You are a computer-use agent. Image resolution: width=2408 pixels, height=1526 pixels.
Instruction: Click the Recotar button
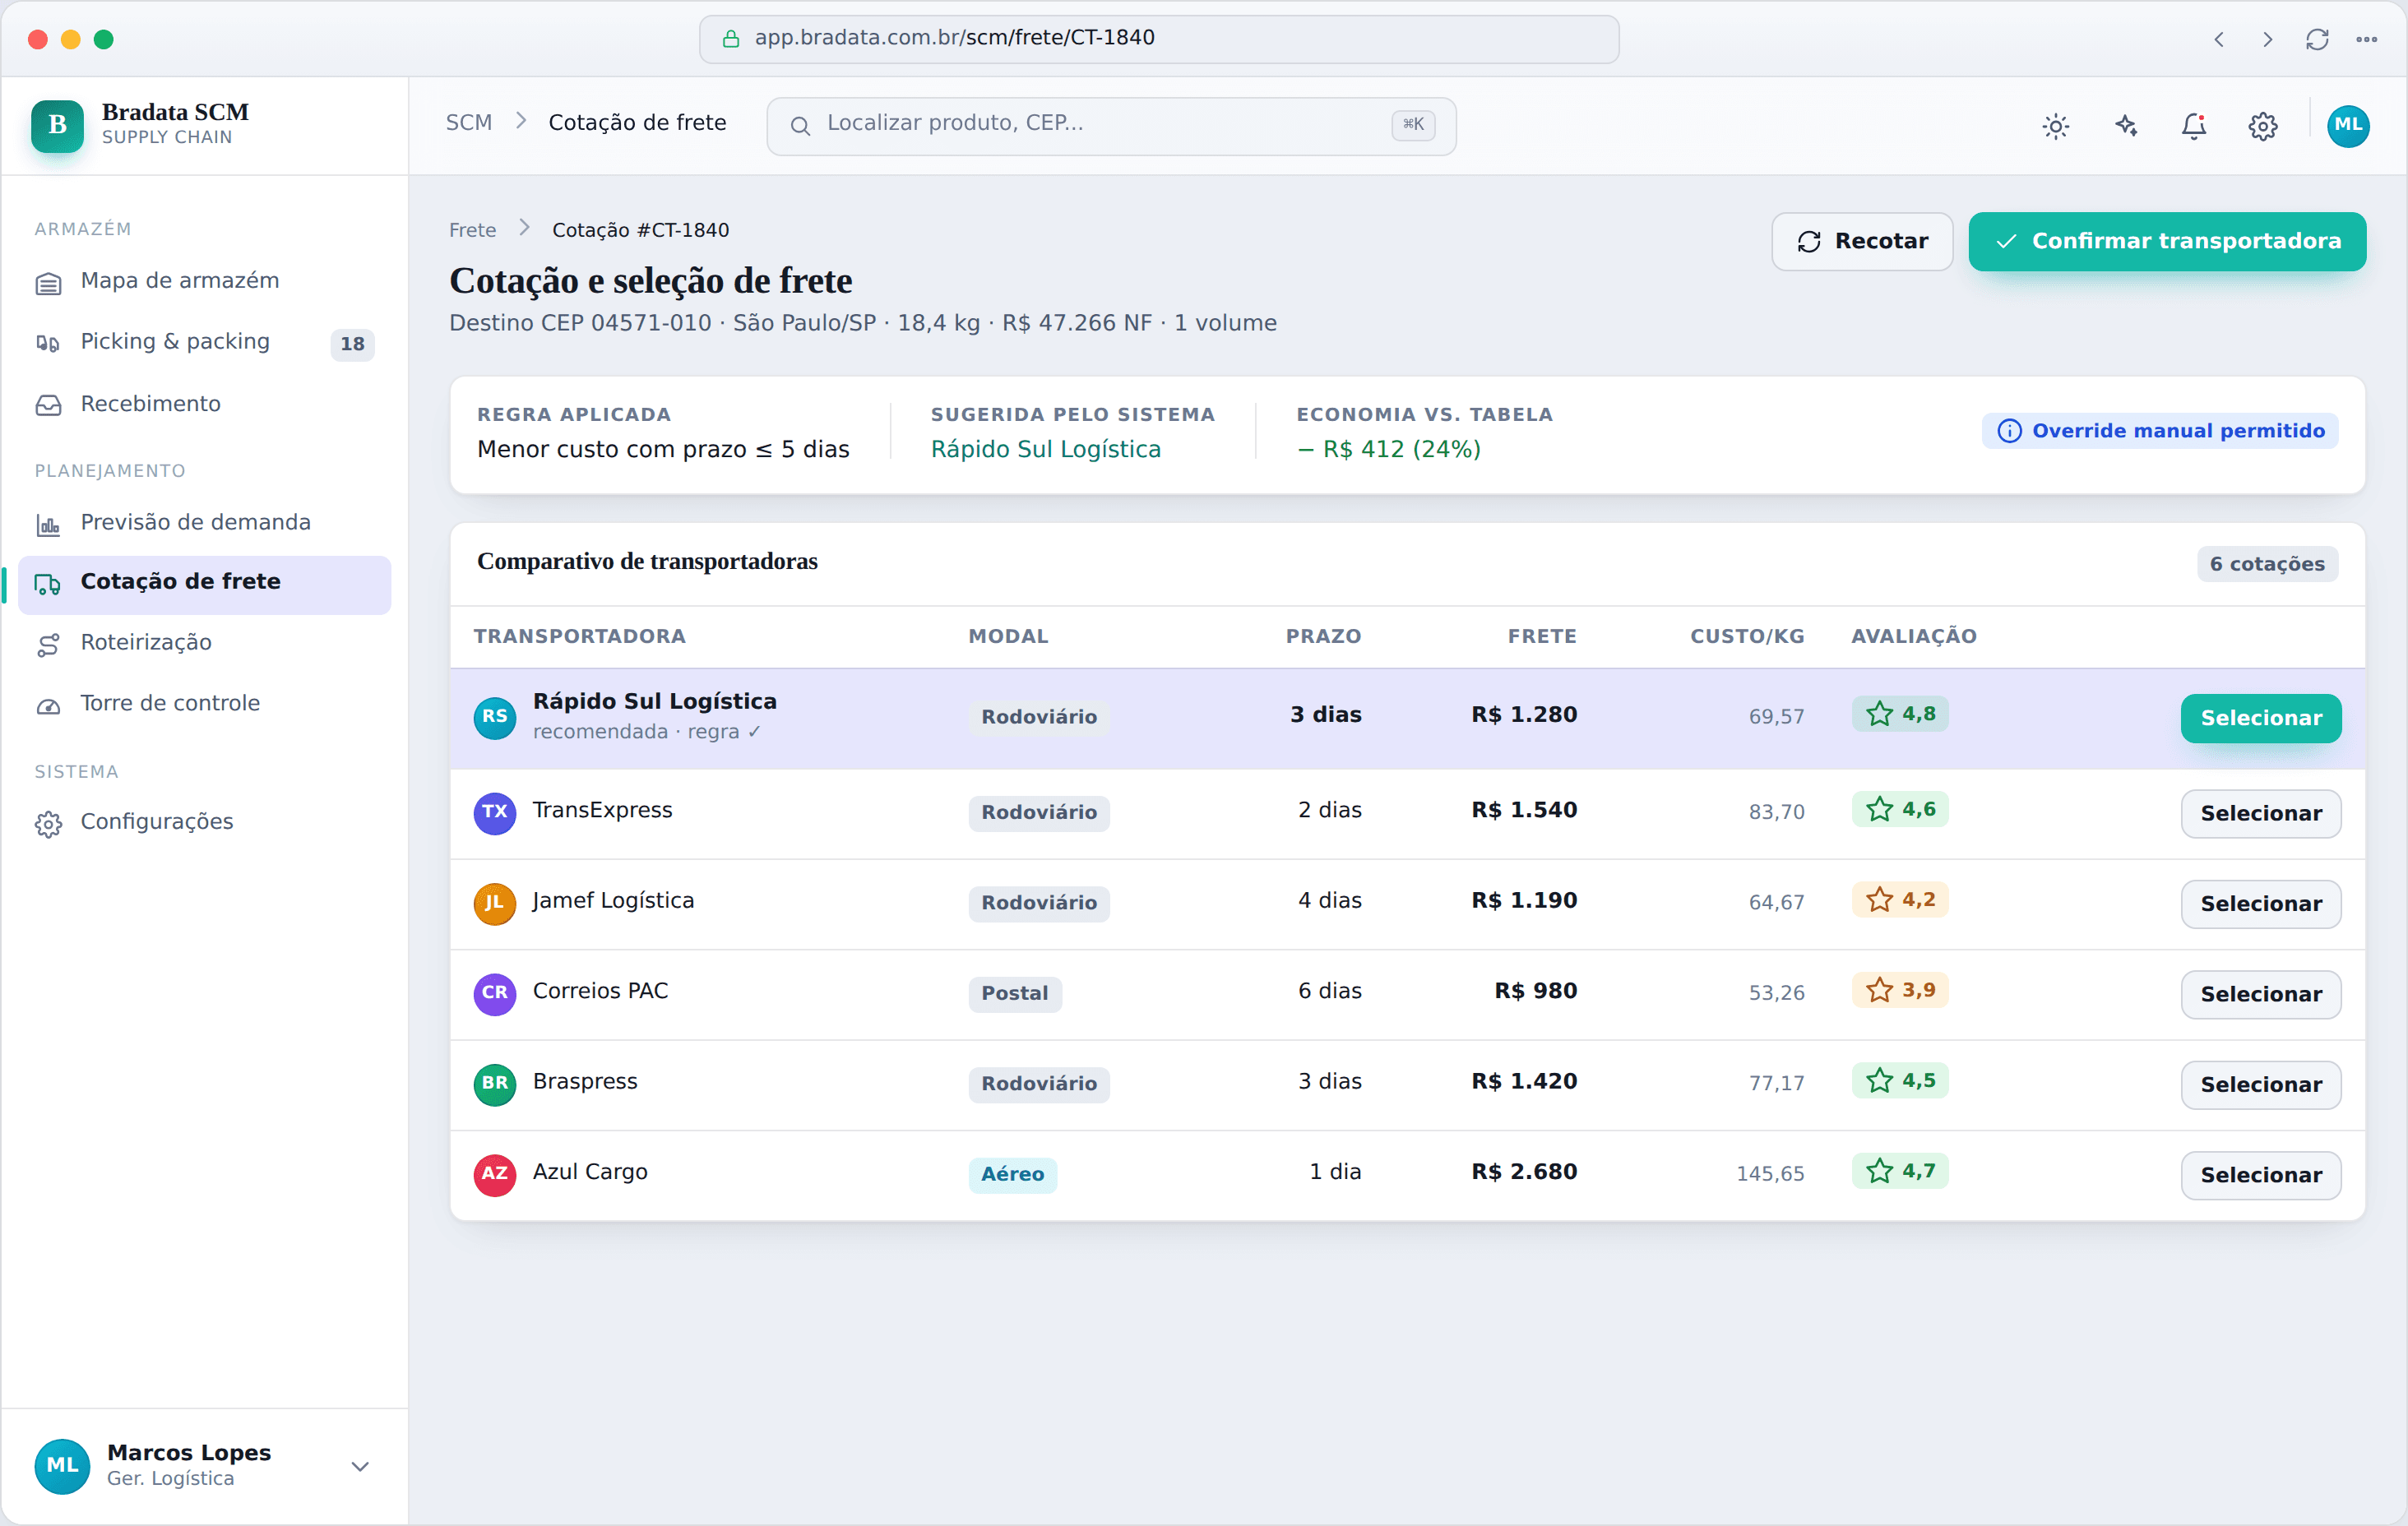click(x=1862, y=241)
